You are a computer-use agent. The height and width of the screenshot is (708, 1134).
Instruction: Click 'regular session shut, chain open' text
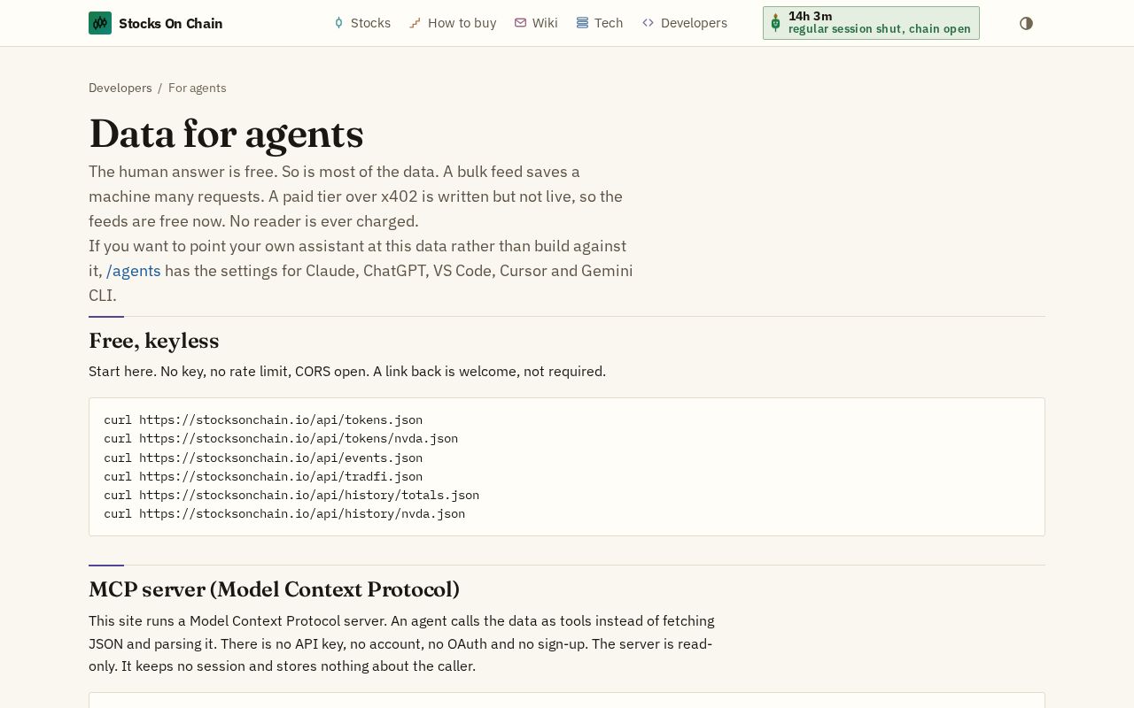pos(880,29)
